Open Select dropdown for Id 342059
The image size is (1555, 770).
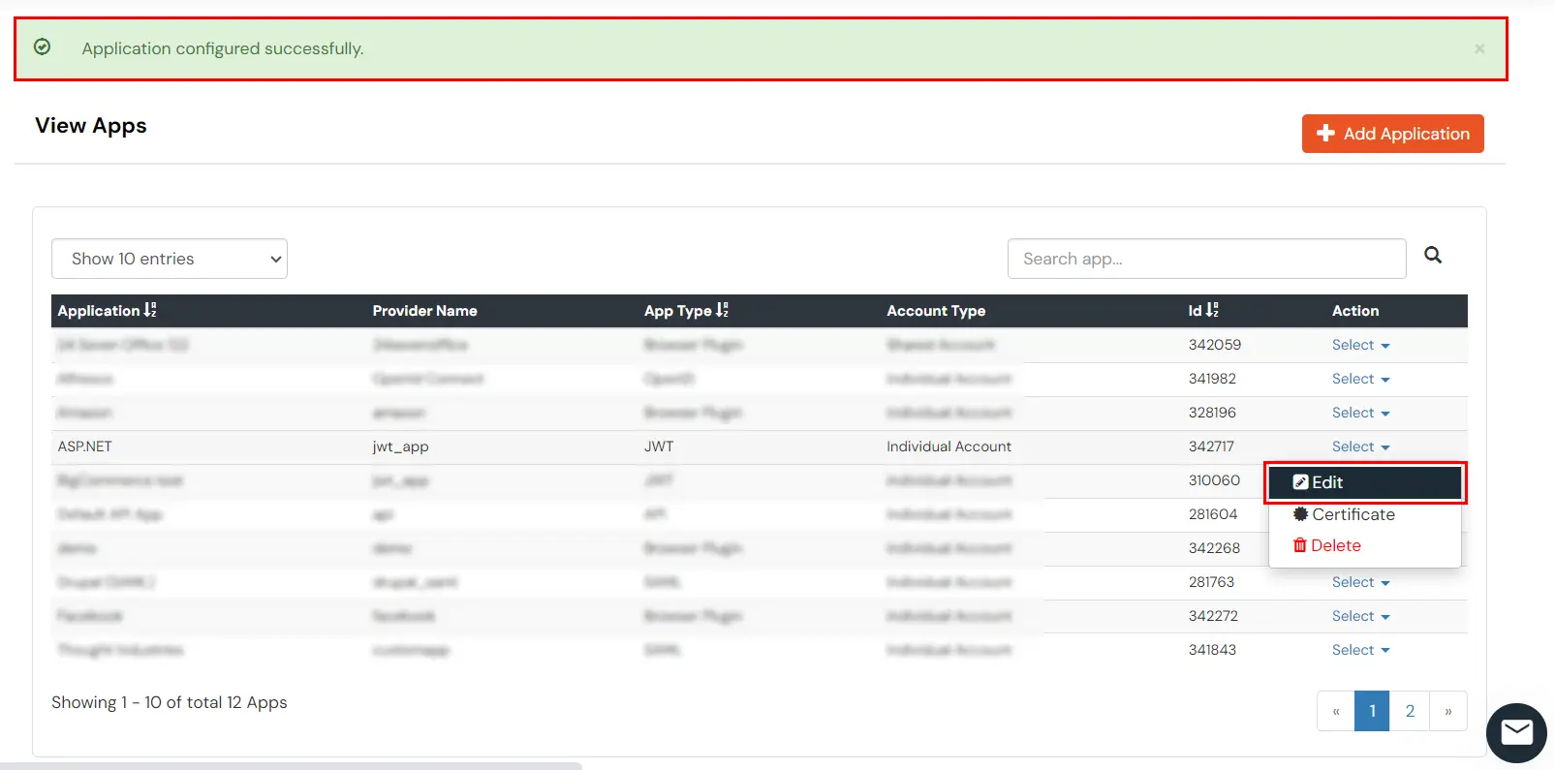1360,345
